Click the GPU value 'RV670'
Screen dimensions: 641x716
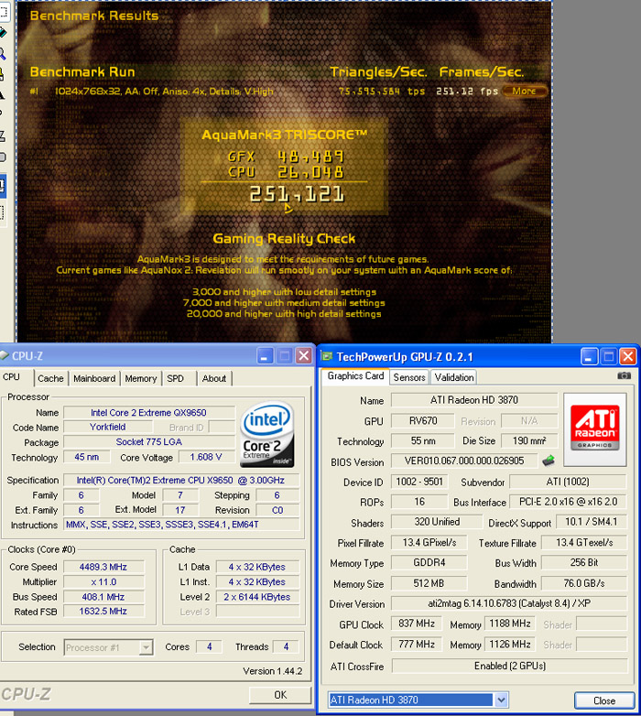tap(423, 420)
